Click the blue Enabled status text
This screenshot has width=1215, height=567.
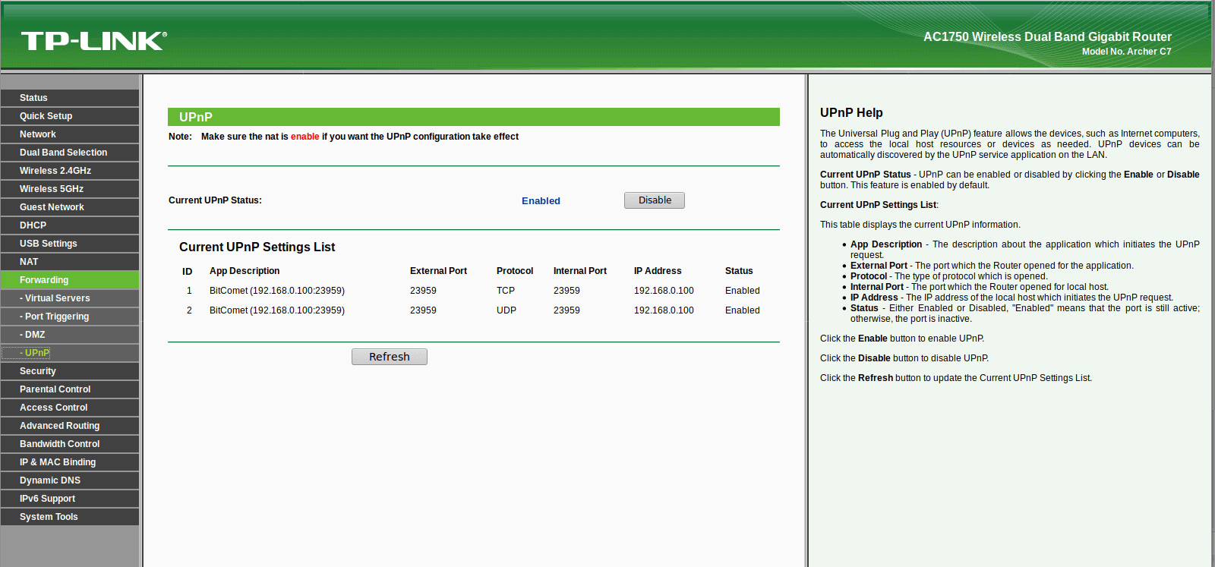coord(541,201)
